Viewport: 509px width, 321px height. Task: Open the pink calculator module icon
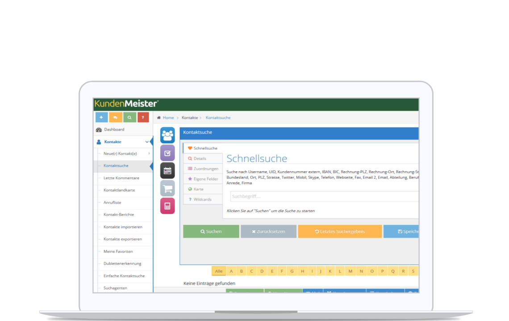point(167,206)
